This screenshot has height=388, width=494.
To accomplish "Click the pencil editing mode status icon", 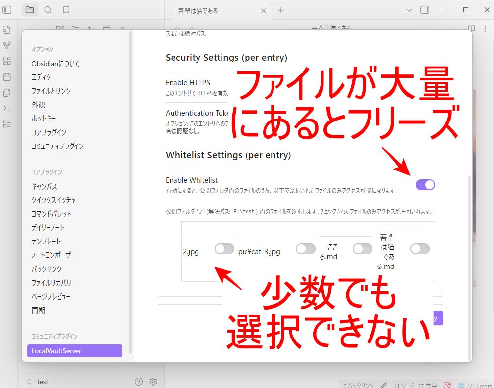I will point(384,385).
